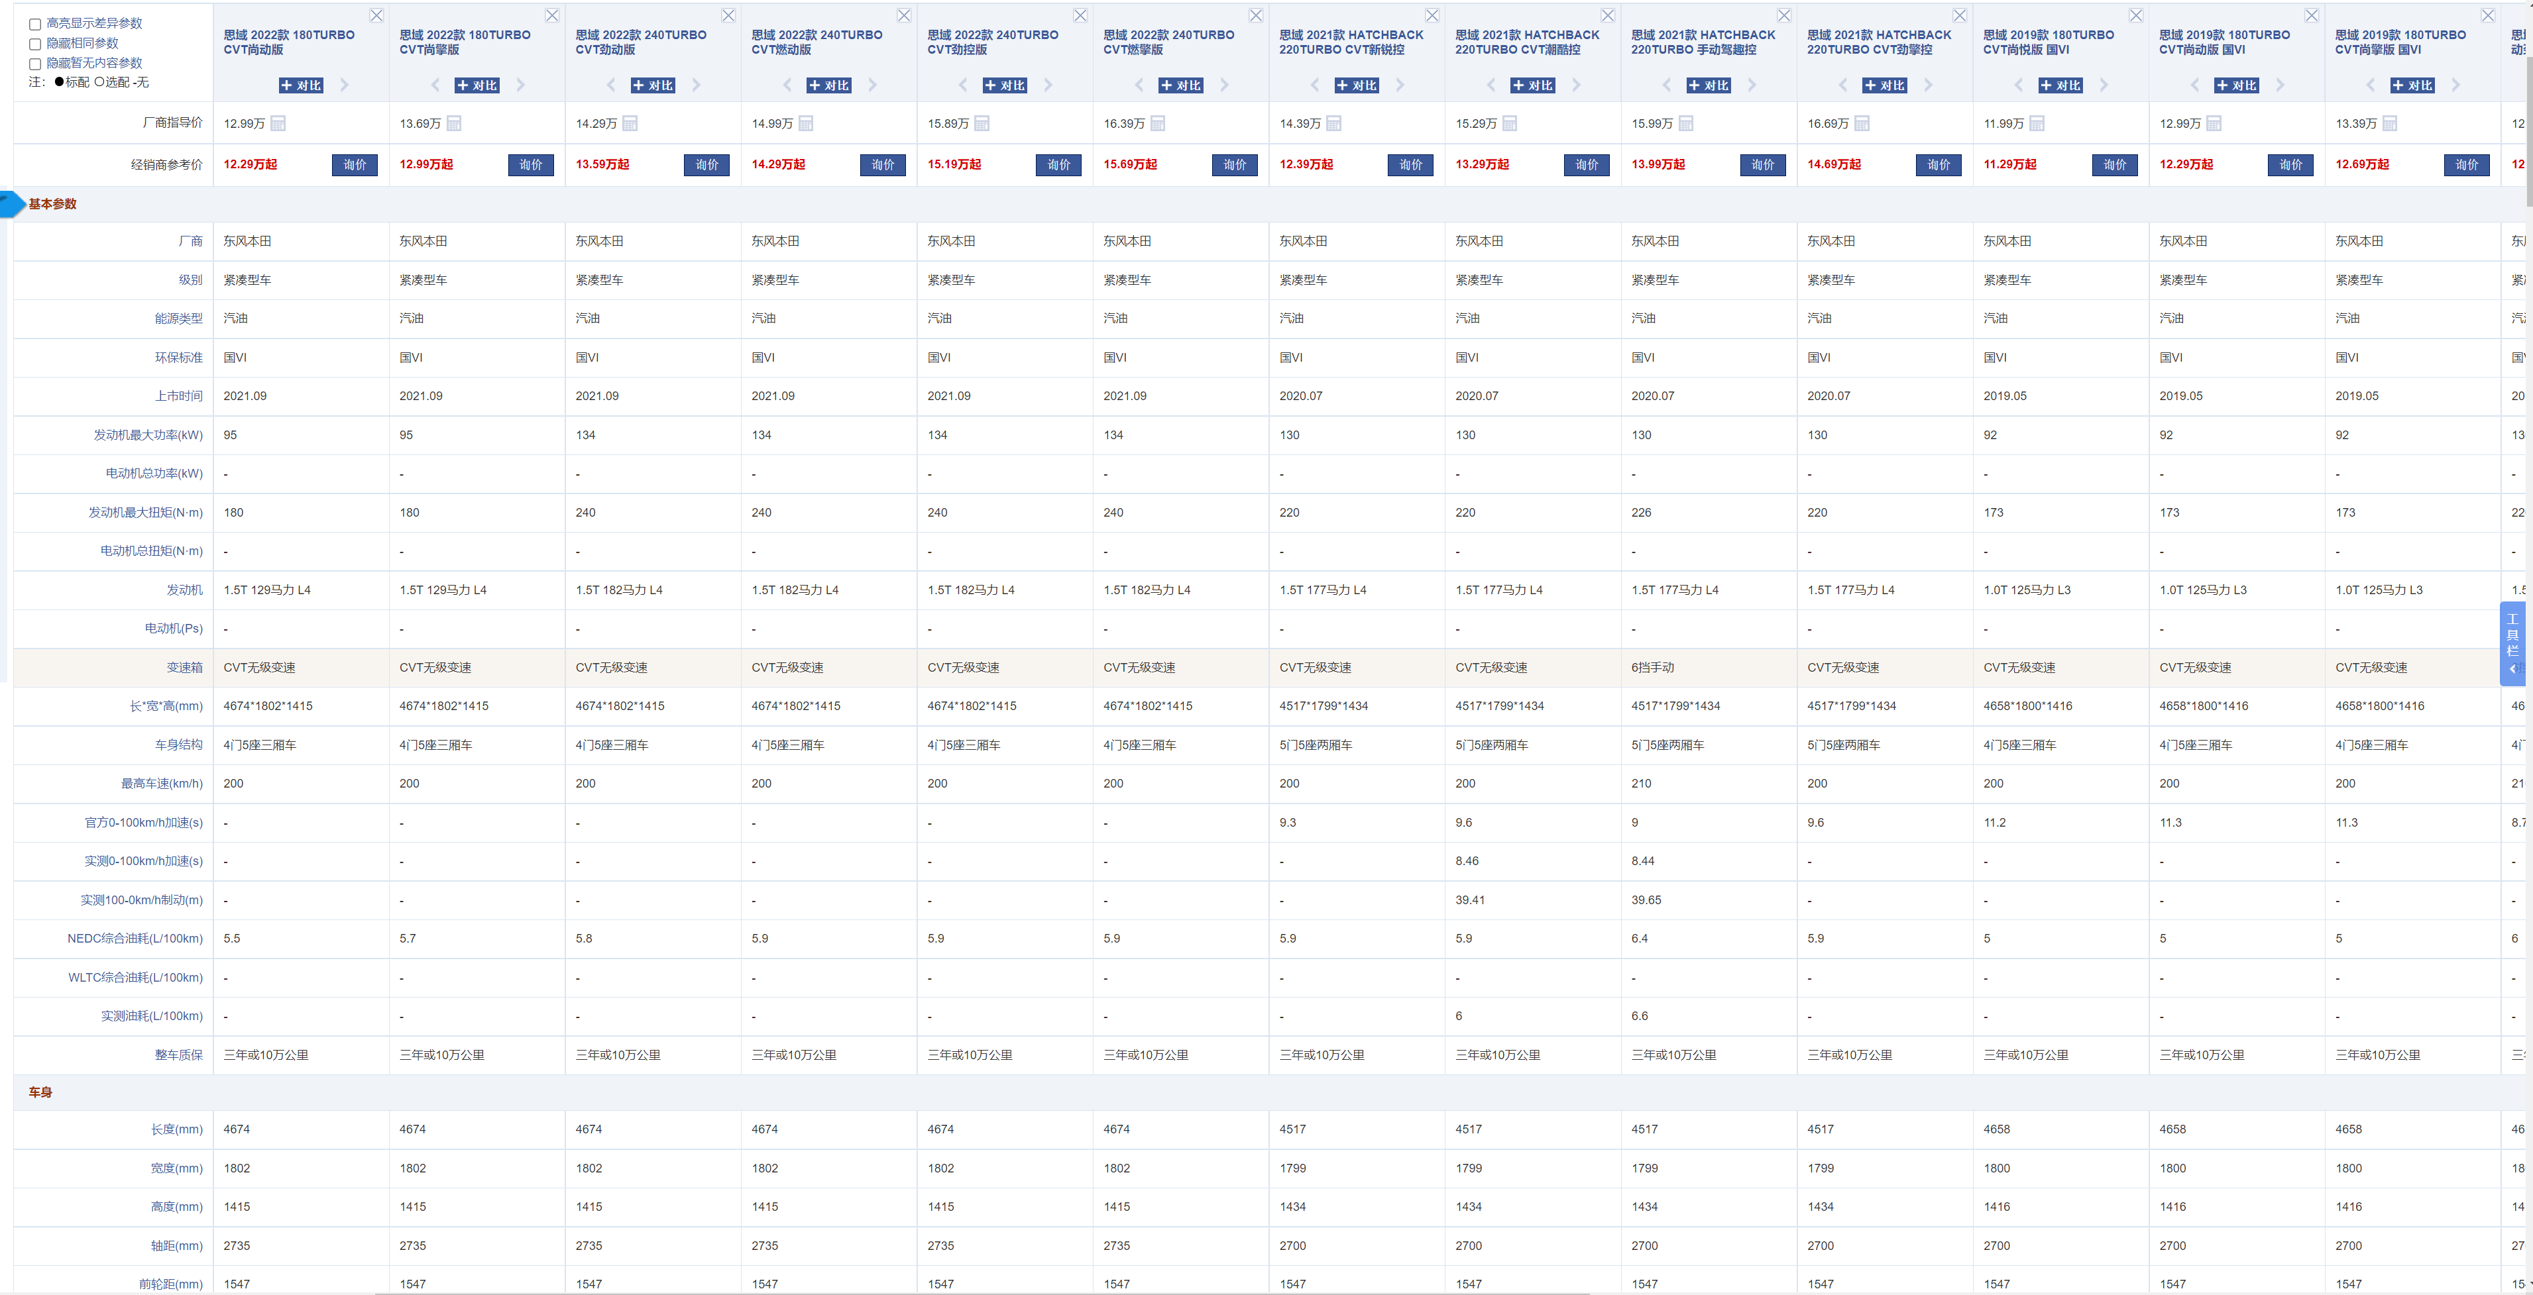This screenshot has height=1295, width=2533.
Task: Click 询价 next to 13.99万起
Action: [x=1763, y=165]
